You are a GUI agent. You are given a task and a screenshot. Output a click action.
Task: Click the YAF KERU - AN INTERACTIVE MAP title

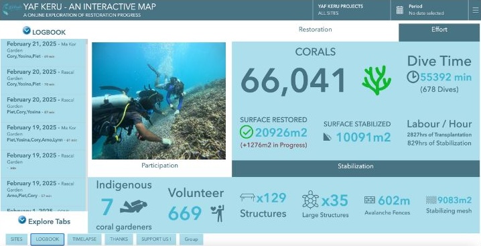point(89,7)
